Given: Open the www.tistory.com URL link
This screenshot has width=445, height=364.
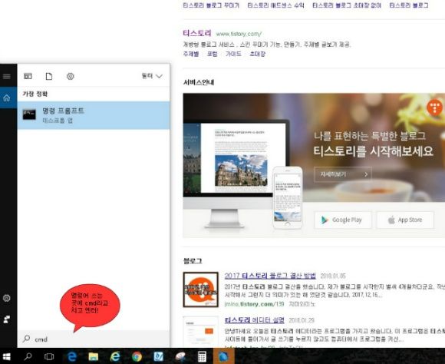Looking at the screenshot, I should coord(239,34).
